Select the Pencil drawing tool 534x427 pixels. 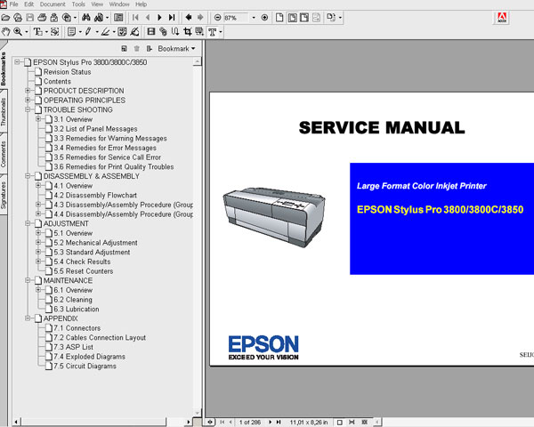[x=88, y=32]
